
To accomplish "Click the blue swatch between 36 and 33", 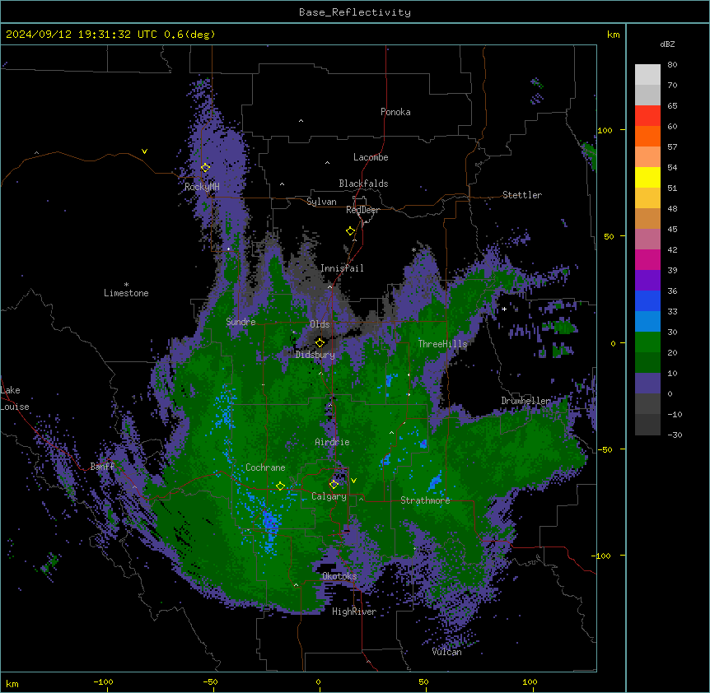I will click(647, 300).
